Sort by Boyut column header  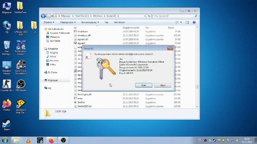[171, 28]
